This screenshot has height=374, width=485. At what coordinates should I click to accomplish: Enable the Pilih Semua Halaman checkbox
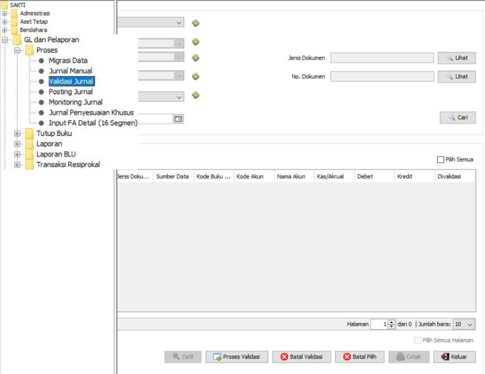click(418, 340)
